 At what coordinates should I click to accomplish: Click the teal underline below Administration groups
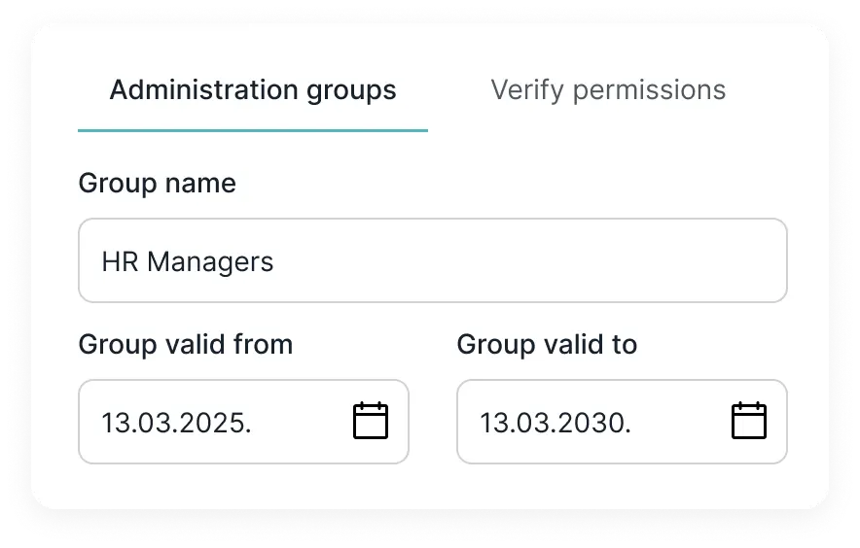pyautogui.click(x=253, y=130)
